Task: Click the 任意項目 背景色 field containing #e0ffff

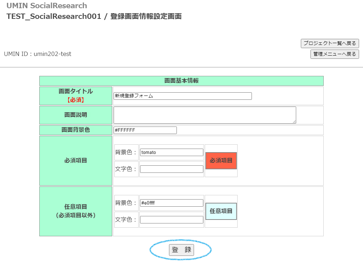Action: 171,203
